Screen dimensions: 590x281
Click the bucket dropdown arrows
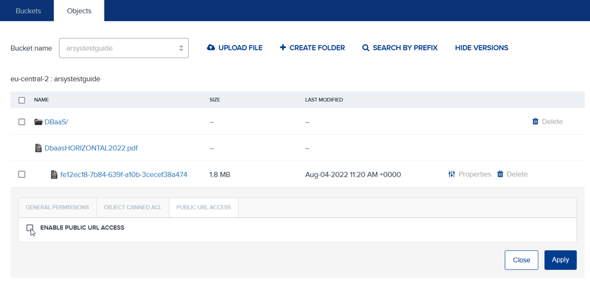pyautogui.click(x=181, y=48)
